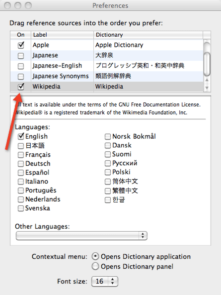The height and width of the screenshot is (295, 221).
Task: Check the 简体中文 language checkbox
Action: pyautogui.click(x=108, y=182)
